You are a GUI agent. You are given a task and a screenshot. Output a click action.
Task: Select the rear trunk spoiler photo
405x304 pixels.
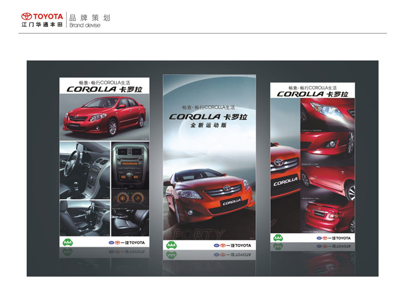(x=327, y=216)
